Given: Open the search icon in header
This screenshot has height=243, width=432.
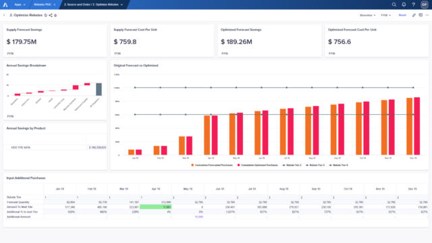Looking at the screenshot, I should 394,5.
